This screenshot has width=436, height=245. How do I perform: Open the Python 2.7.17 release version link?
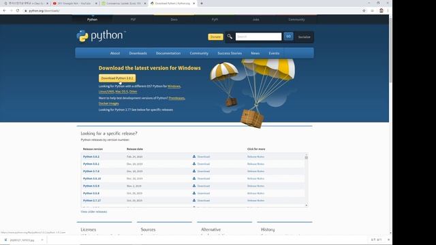92,200
